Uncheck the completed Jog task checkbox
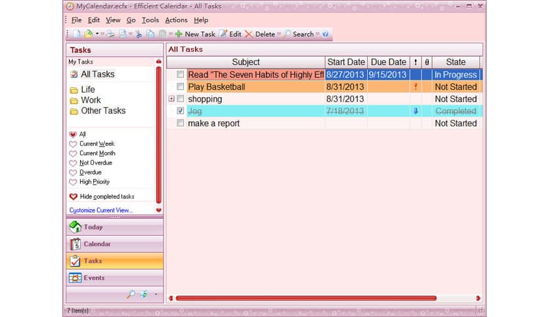 click(181, 111)
